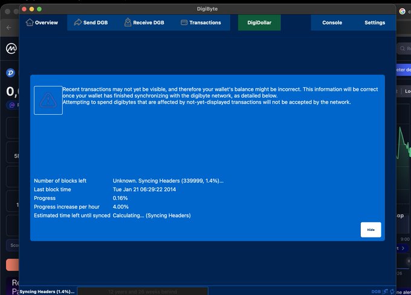Click the warning triangle icon in overlay
Viewport: 411px width, 295px height.
[48, 100]
